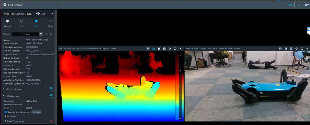Image resolution: width=310 pixels, height=125 pixels.
Task: Check the Enable Auto Exposure checkbox
Action: click(6, 112)
